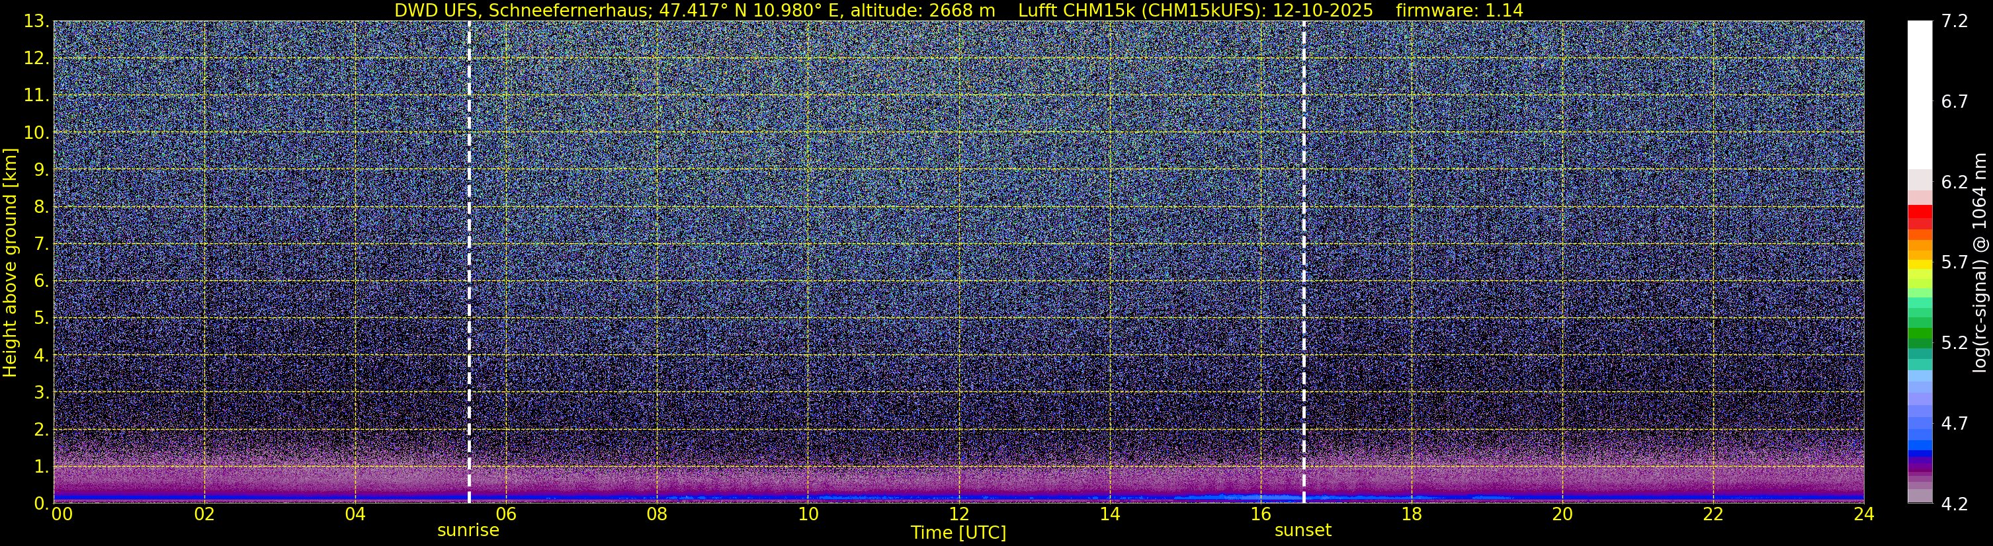Click the height axis tick label 5
The height and width of the screenshot is (546, 1993).
tap(41, 319)
